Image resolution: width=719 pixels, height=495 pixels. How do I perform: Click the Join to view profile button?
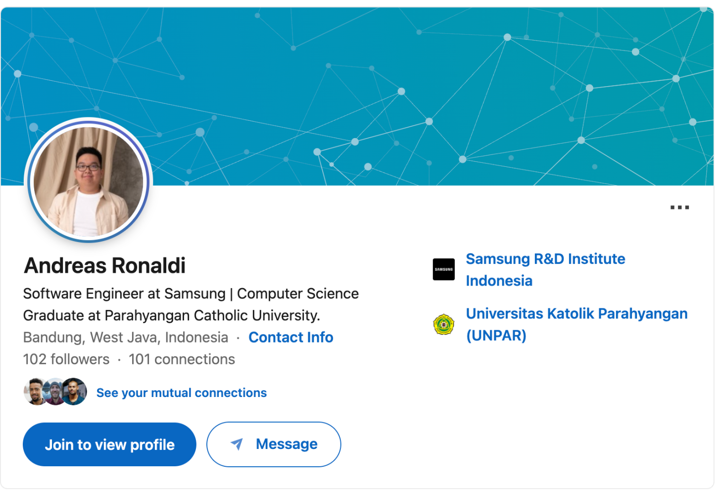(x=109, y=445)
